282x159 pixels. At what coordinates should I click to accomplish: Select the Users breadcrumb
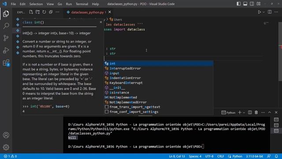pos(116,19)
